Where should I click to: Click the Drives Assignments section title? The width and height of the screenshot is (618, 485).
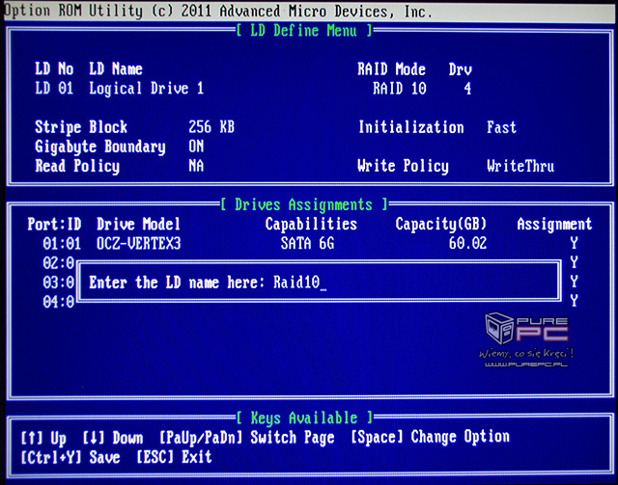[304, 205]
